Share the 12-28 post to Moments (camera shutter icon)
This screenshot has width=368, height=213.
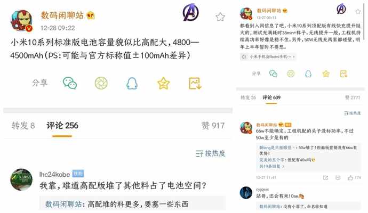point(101,83)
